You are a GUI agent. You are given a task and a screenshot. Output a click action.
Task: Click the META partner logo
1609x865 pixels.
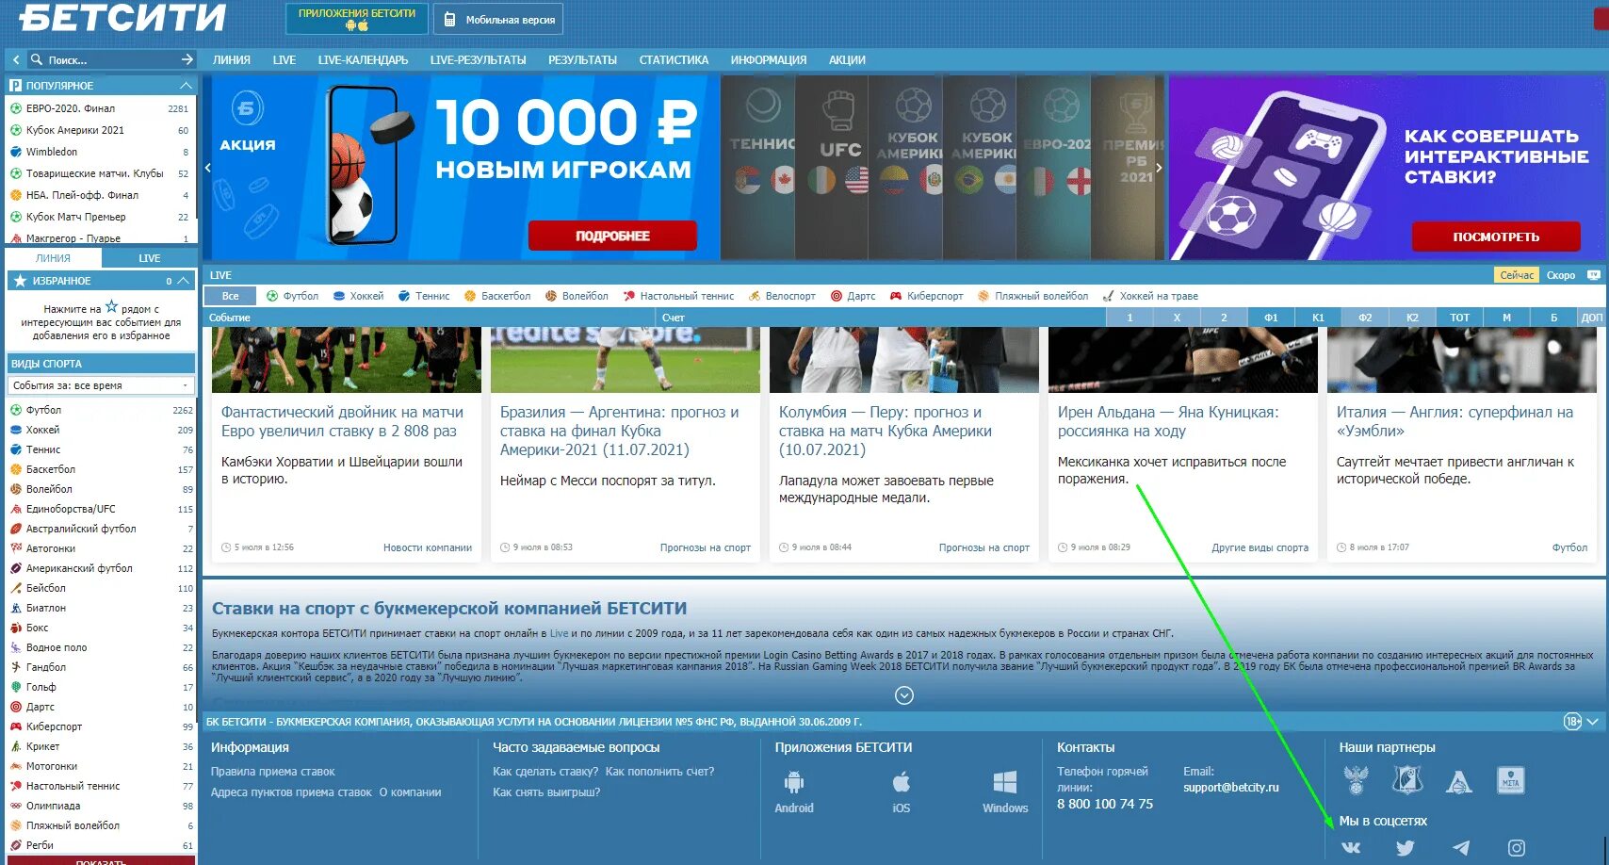click(1511, 780)
